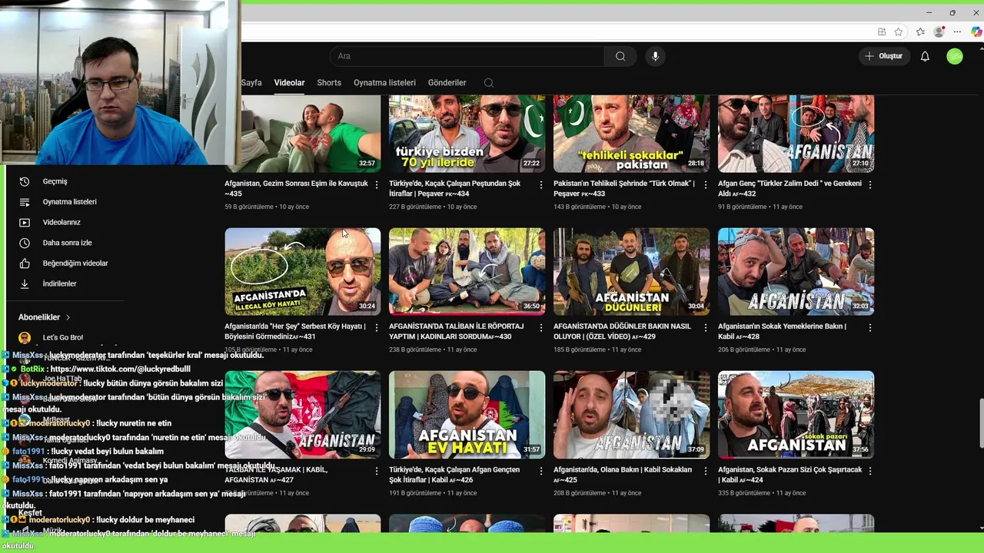This screenshot has height=553, width=984.
Task: Open İndirilenler downloads in sidebar
Action: 60,283
